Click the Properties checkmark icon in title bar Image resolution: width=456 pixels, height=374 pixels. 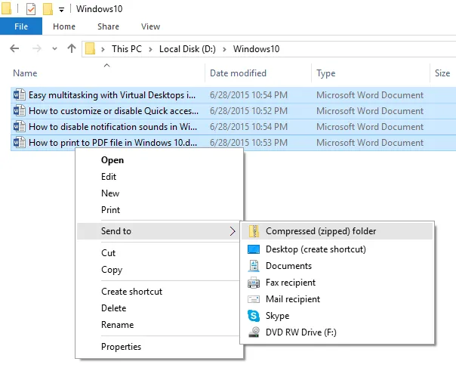click(31, 10)
